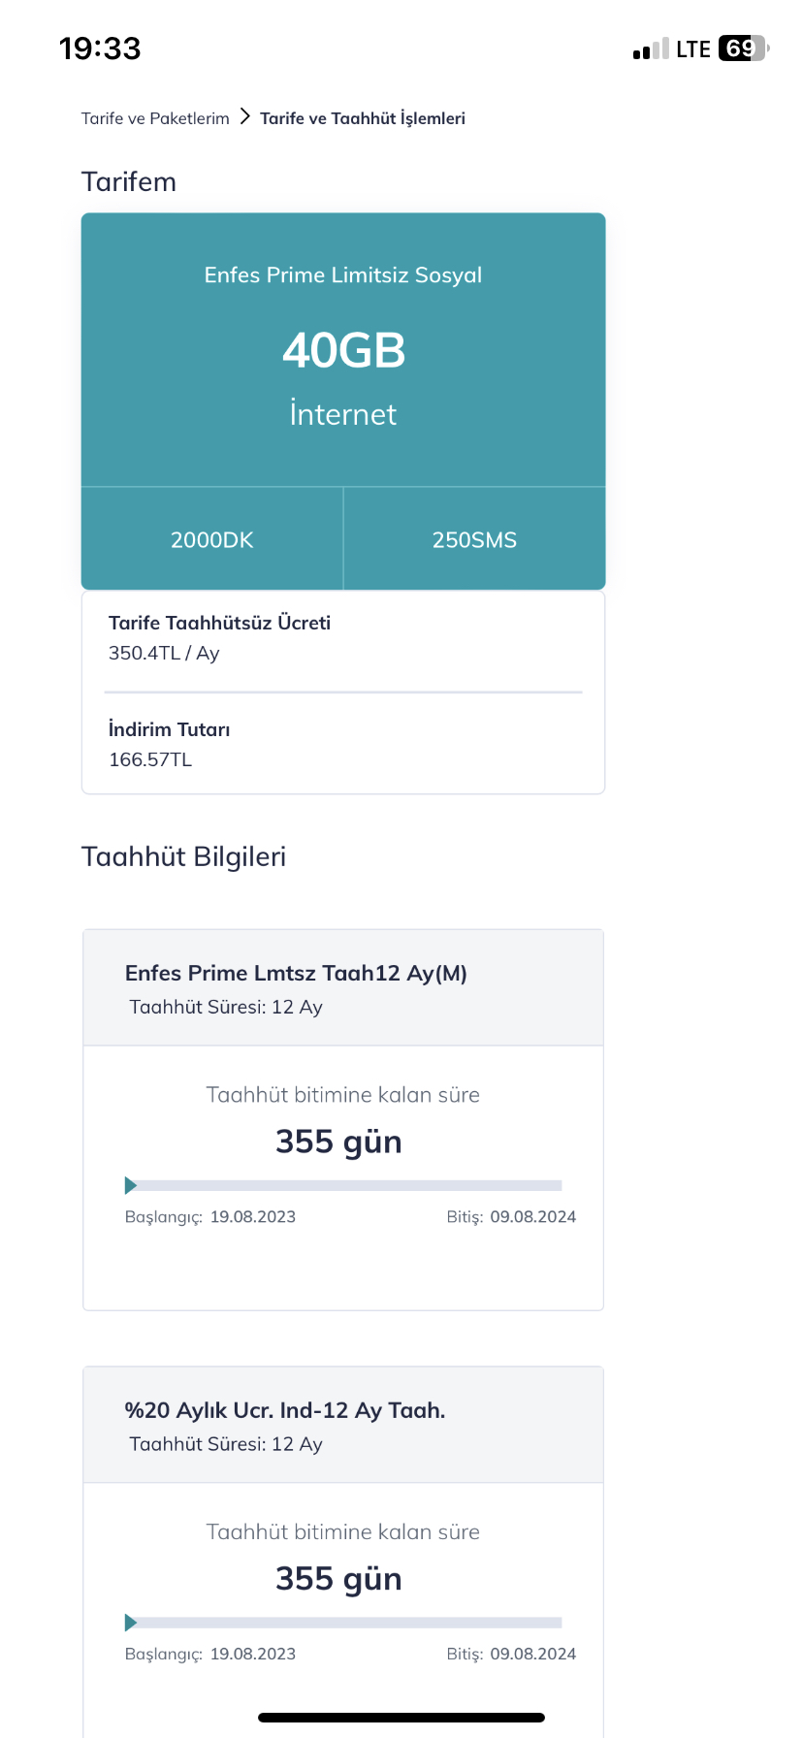803x1738 pixels.
Task: Tap the second 355 gün remaining text
Action: pos(338,1579)
